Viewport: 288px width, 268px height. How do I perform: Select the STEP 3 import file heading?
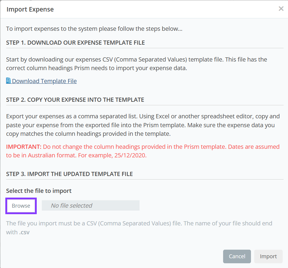tap(69, 174)
